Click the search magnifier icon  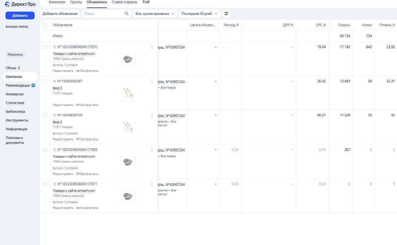coord(127,14)
